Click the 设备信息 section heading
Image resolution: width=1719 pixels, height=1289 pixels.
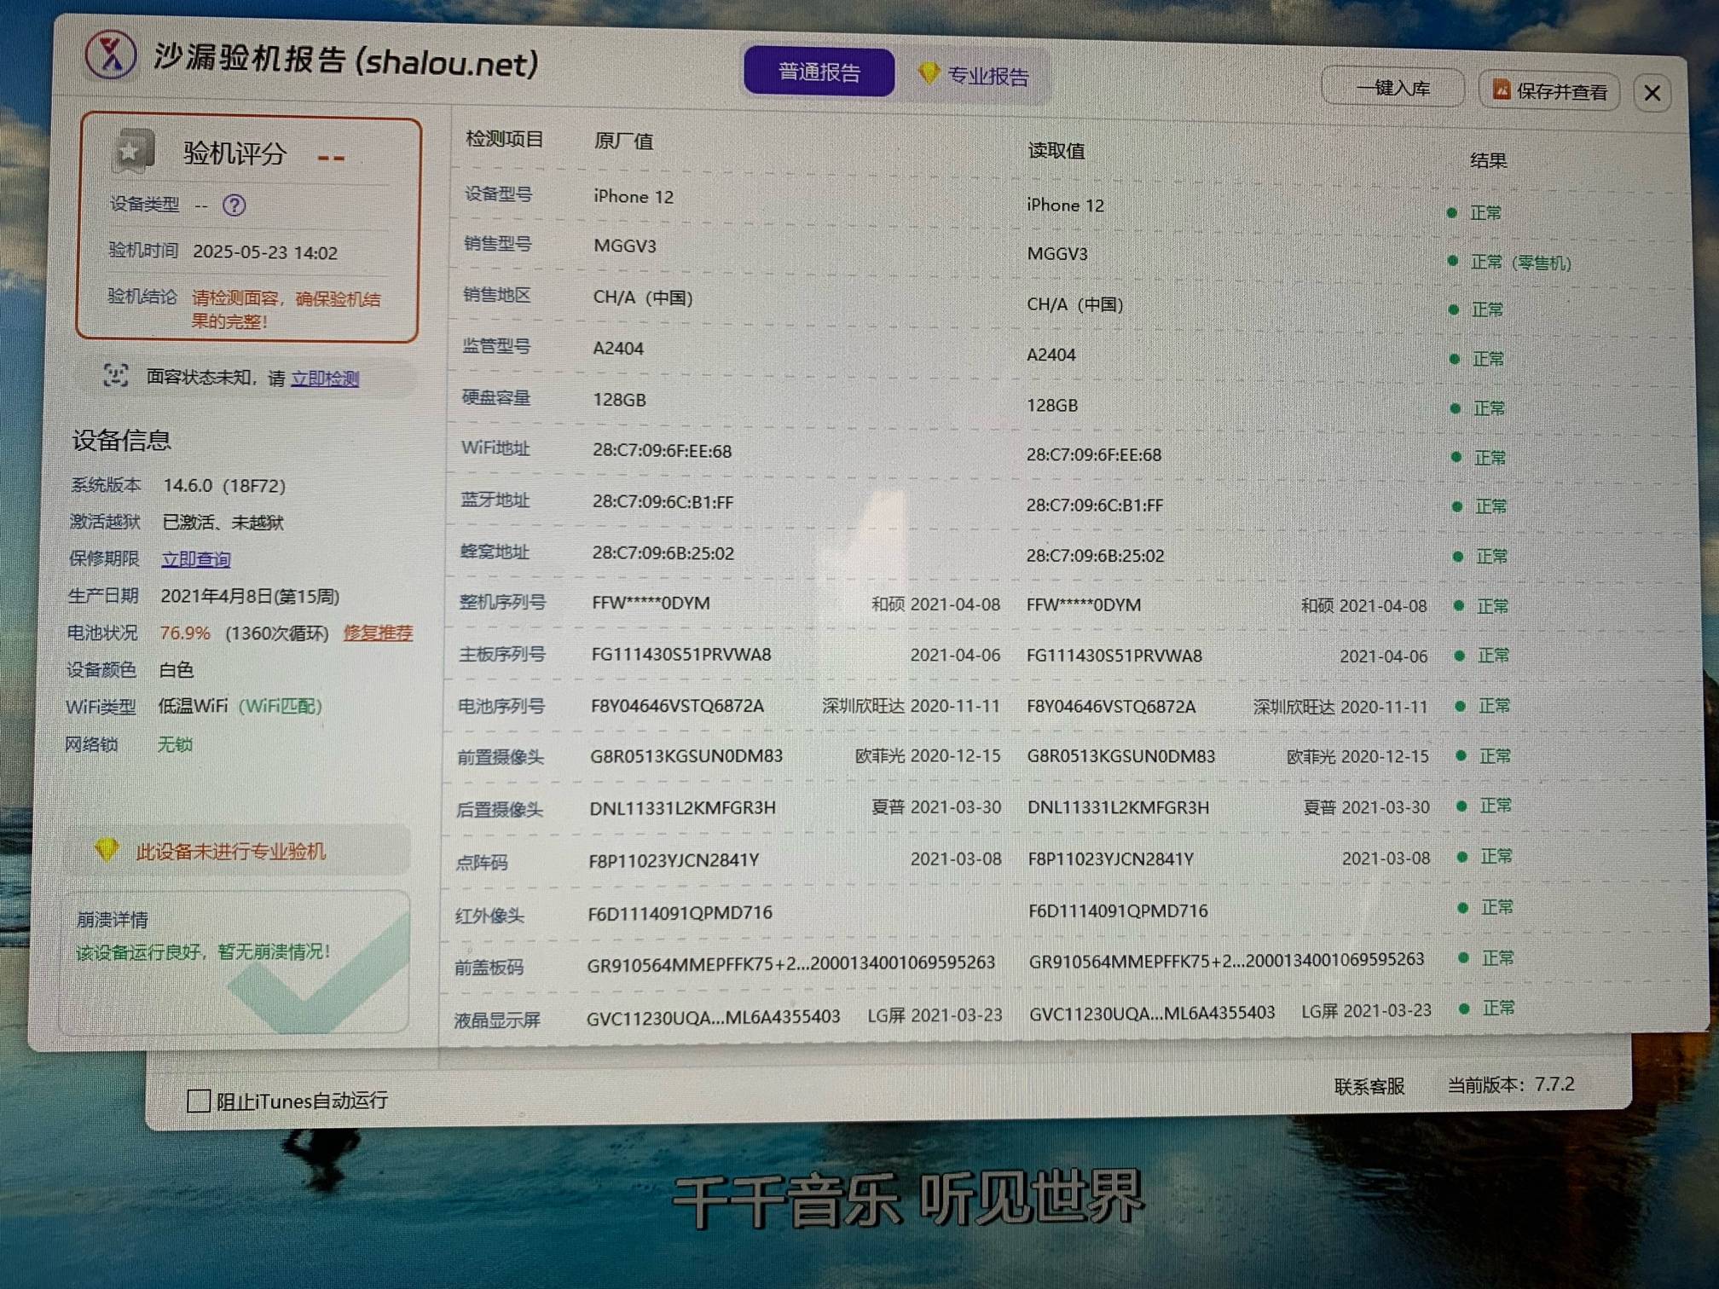[121, 440]
